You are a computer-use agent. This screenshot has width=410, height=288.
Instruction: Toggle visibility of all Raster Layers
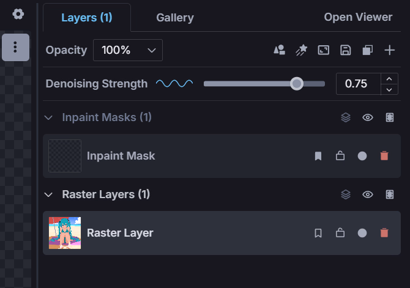click(x=367, y=194)
